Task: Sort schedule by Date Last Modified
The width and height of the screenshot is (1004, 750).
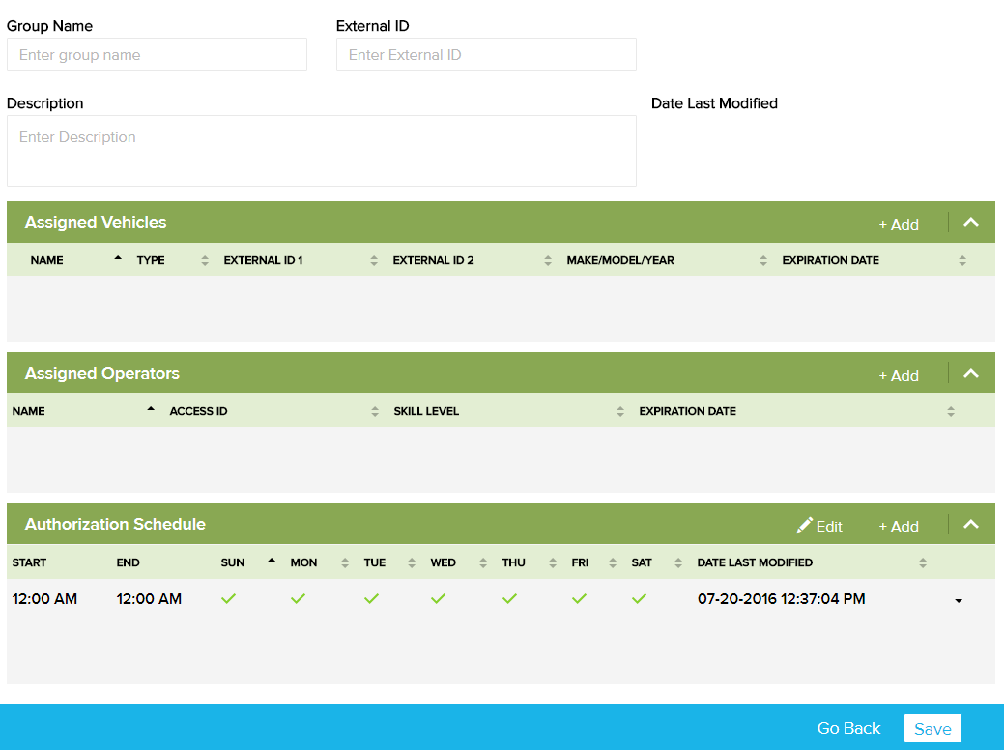Action: click(x=922, y=562)
